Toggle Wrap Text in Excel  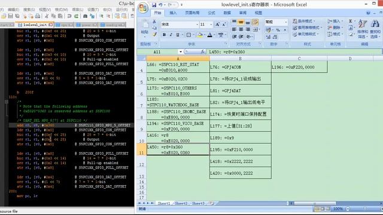tap(256, 22)
